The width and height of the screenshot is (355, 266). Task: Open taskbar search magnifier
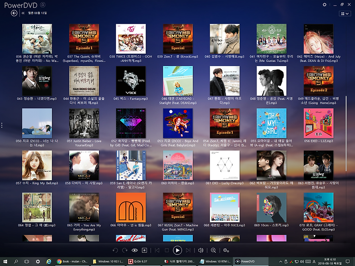(x=16, y=262)
